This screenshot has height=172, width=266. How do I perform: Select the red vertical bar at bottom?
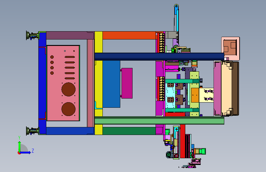[x=183, y=141]
